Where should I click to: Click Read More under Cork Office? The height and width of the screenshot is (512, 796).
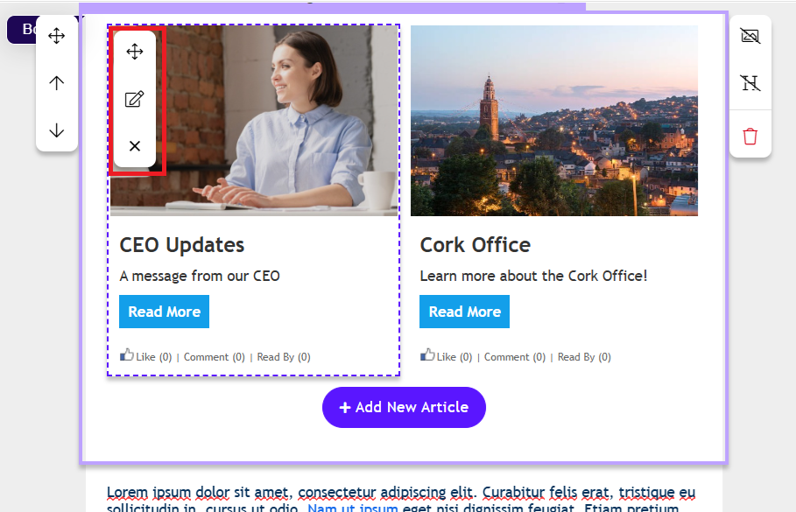pyautogui.click(x=464, y=312)
